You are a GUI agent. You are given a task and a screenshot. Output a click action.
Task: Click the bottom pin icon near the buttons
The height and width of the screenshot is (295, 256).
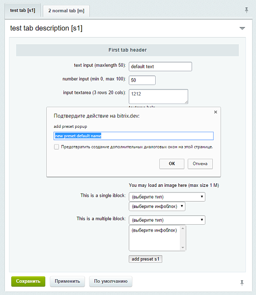(x=242, y=283)
